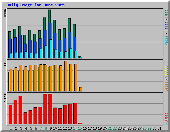This screenshot has height=132, width=170.
Task: Click the yellow visits bar for day 8
Action: click(44, 78)
